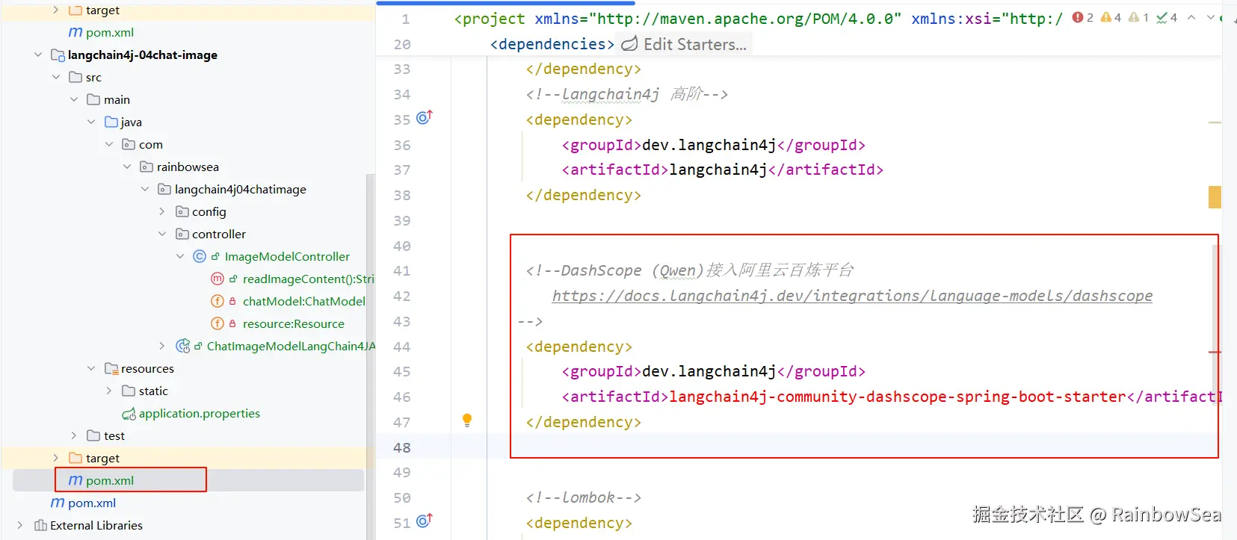Click the java source folder icon
Viewport: 1237px width, 540px height.
(111, 122)
